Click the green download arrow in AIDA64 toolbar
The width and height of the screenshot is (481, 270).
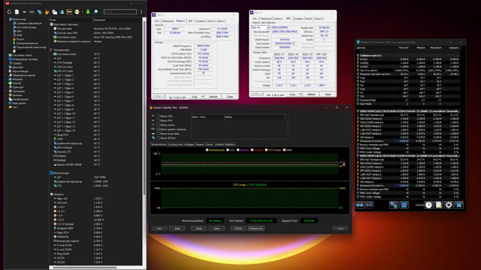(88, 12)
